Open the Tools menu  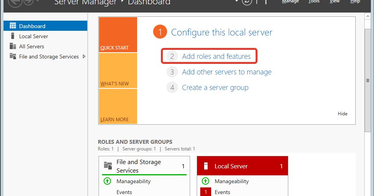[x=314, y=2]
